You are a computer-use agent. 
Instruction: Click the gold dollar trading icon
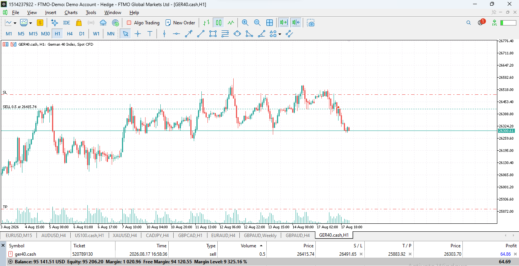40,23
